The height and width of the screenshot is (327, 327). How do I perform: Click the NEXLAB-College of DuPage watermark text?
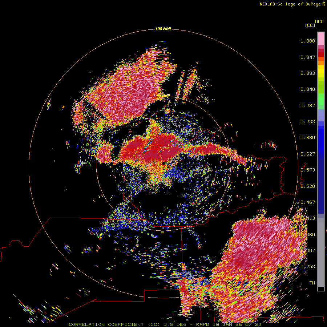coord(290,4)
